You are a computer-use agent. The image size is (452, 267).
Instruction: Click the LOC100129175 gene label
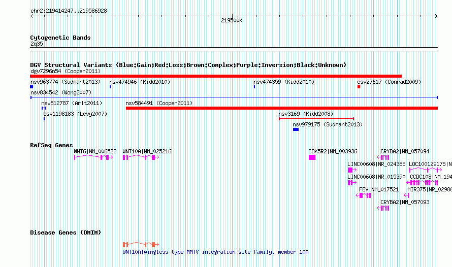tap(430, 164)
